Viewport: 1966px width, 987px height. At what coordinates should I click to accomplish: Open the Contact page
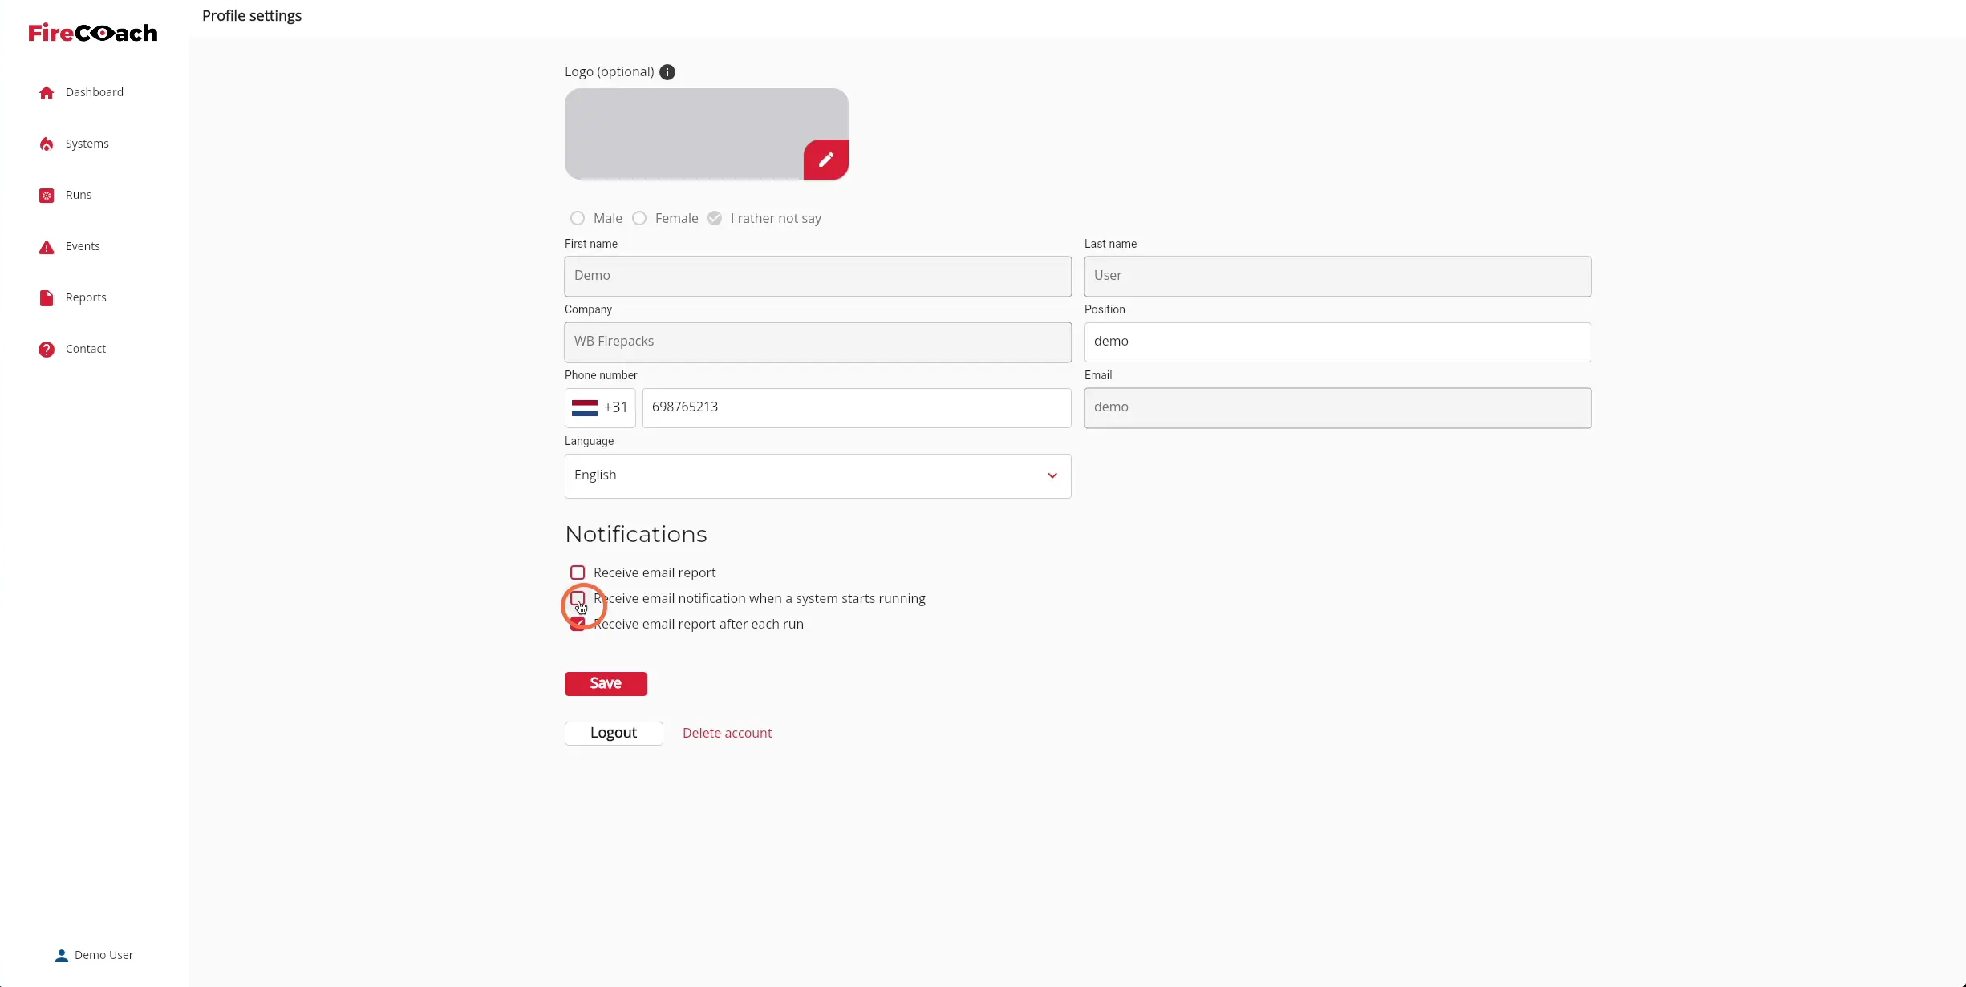point(86,349)
